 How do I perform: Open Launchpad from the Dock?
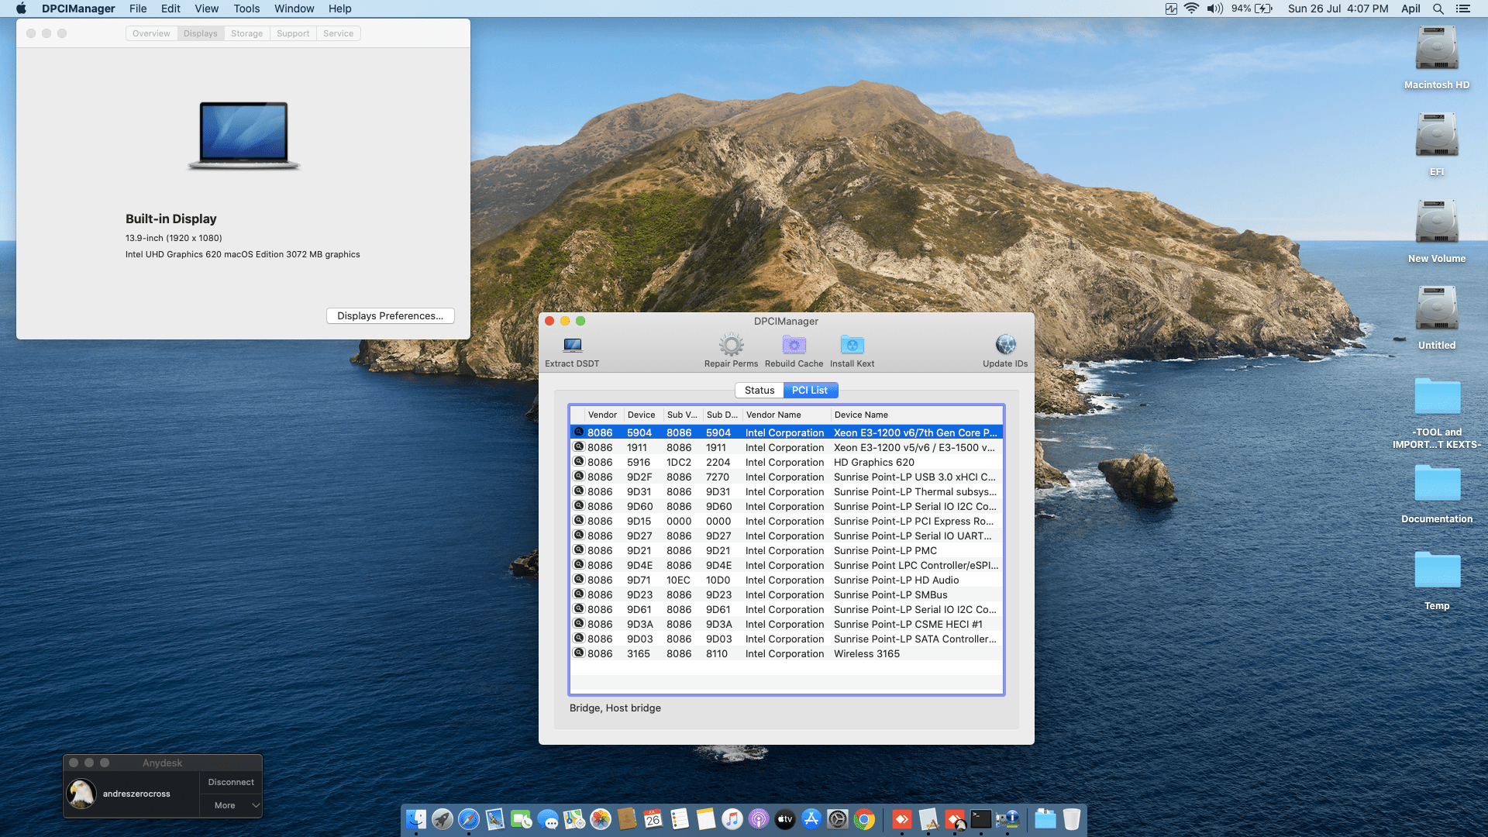(x=443, y=819)
